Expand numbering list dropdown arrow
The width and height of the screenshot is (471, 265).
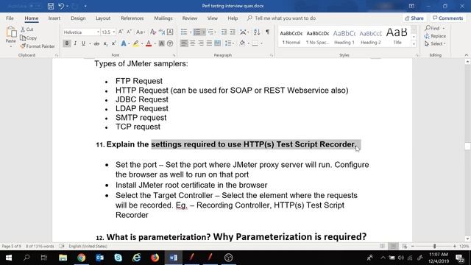pos(204,32)
